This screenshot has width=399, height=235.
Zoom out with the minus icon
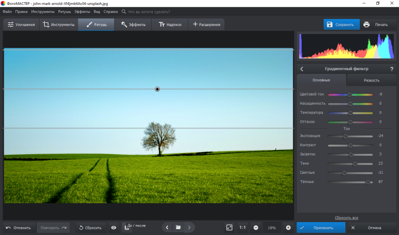[x=256, y=228]
